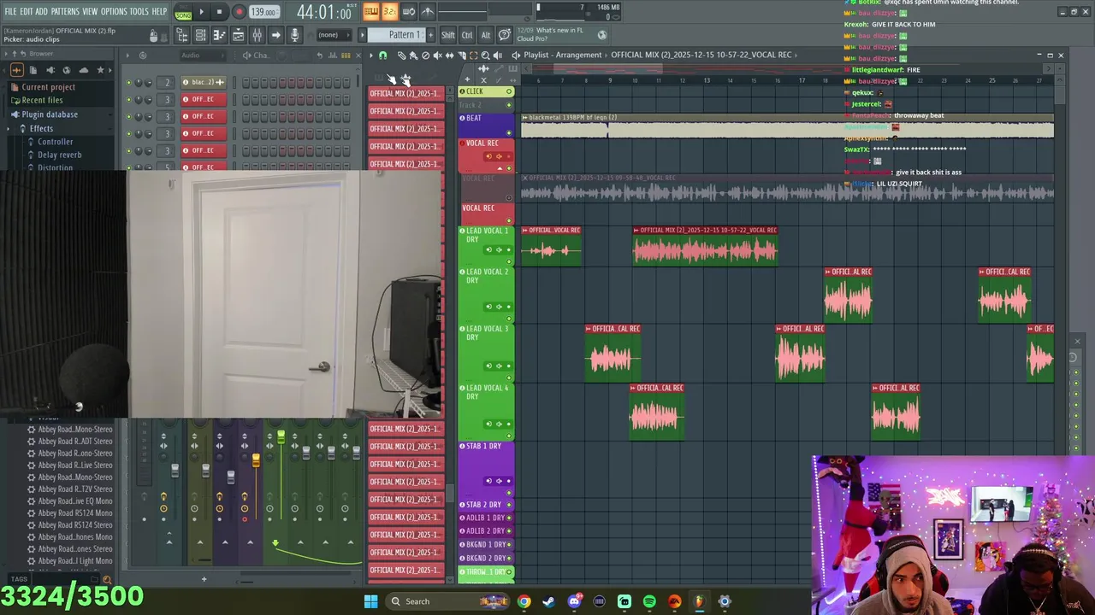Select the playlist Zoom magnifier tool
The height and width of the screenshot is (615, 1095).
pyautogui.click(x=486, y=55)
